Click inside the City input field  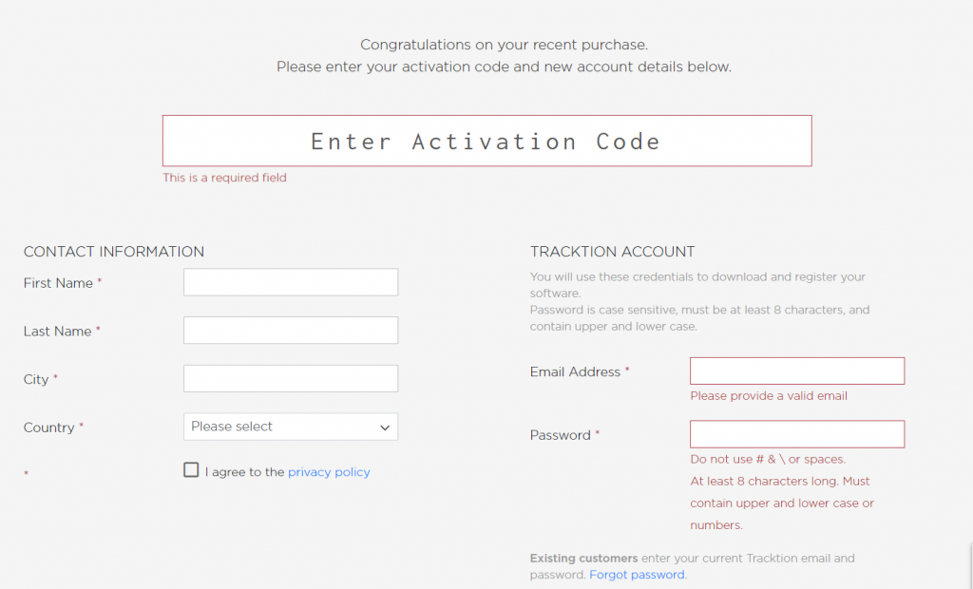coord(290,378)
